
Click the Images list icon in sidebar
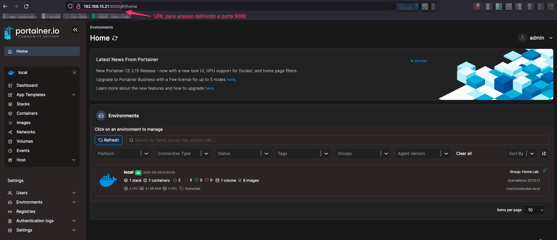(10, 123)
